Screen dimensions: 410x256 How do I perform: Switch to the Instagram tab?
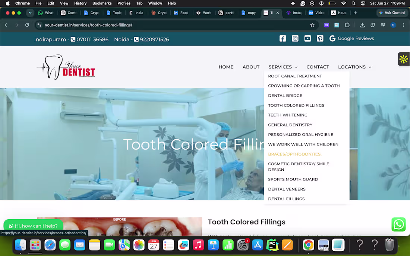tap(294, 13)
